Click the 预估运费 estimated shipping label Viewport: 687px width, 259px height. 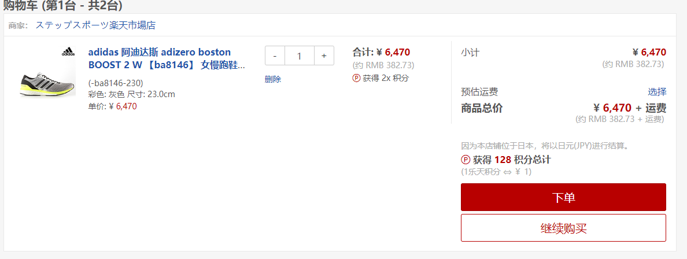(x=479, y=91)
